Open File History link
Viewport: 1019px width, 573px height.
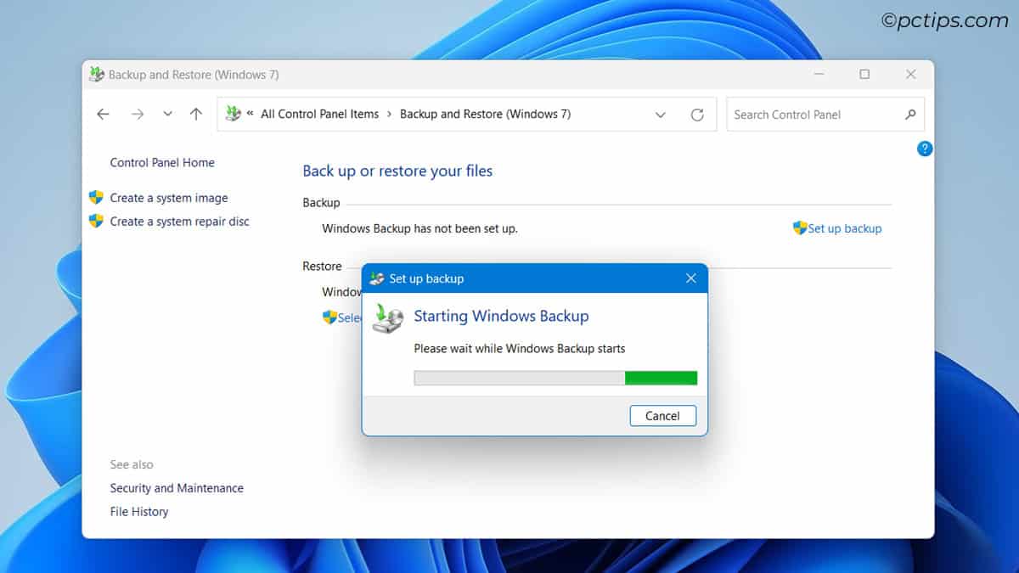point(139,512)
